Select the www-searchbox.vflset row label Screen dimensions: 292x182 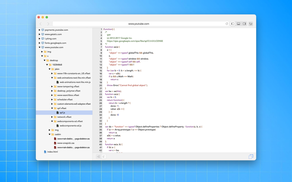[68, 95]
